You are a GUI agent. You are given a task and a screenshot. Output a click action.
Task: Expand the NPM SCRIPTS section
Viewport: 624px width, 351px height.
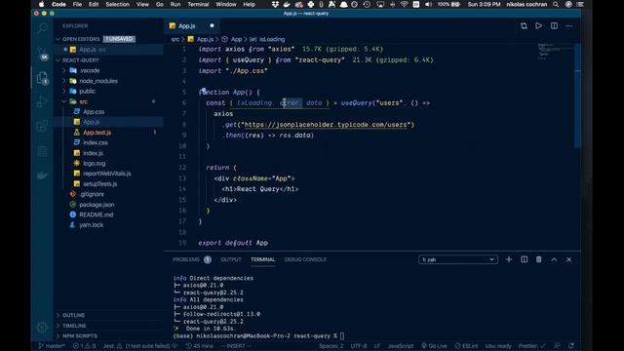click(x=80, y=335)
